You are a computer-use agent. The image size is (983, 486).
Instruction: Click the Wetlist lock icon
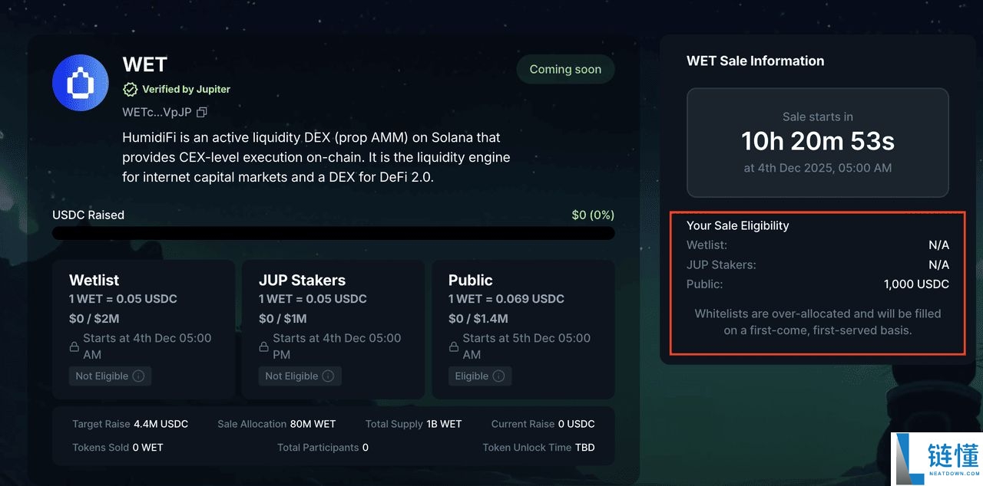coord(74,346)
